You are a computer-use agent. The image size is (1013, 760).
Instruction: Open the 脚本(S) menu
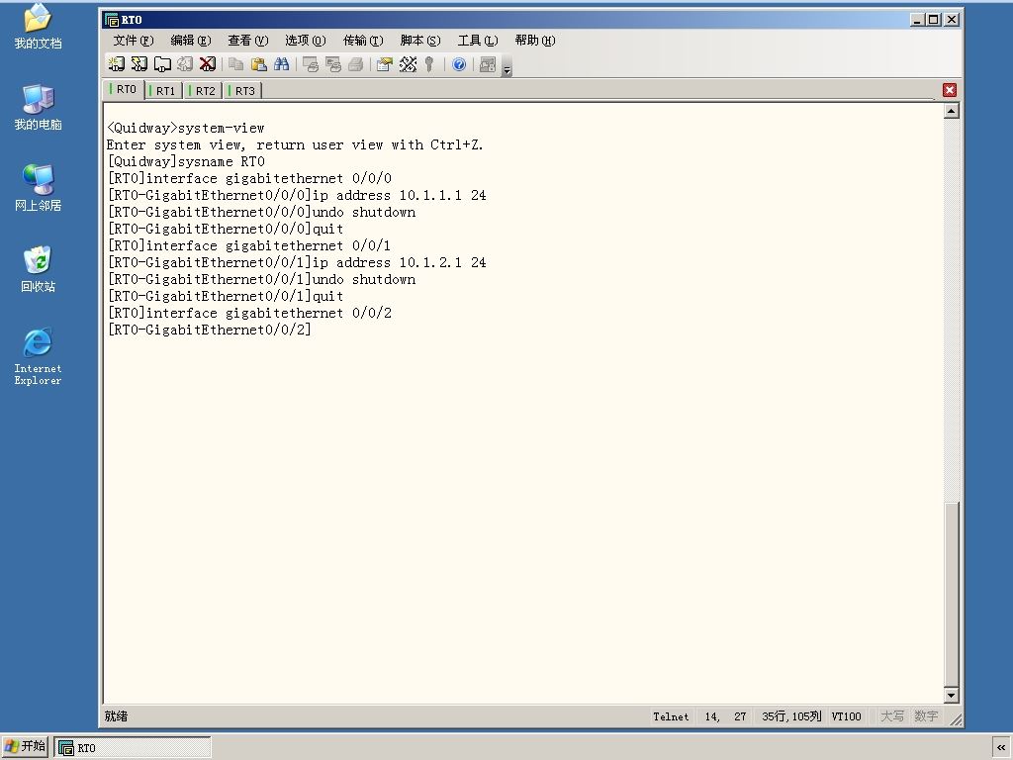tap(419, 40)
